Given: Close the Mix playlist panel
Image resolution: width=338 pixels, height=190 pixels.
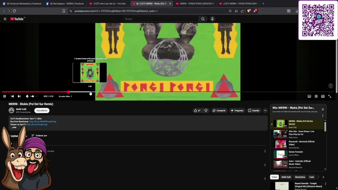Looking at the screenshot, I should pos(322,109).
